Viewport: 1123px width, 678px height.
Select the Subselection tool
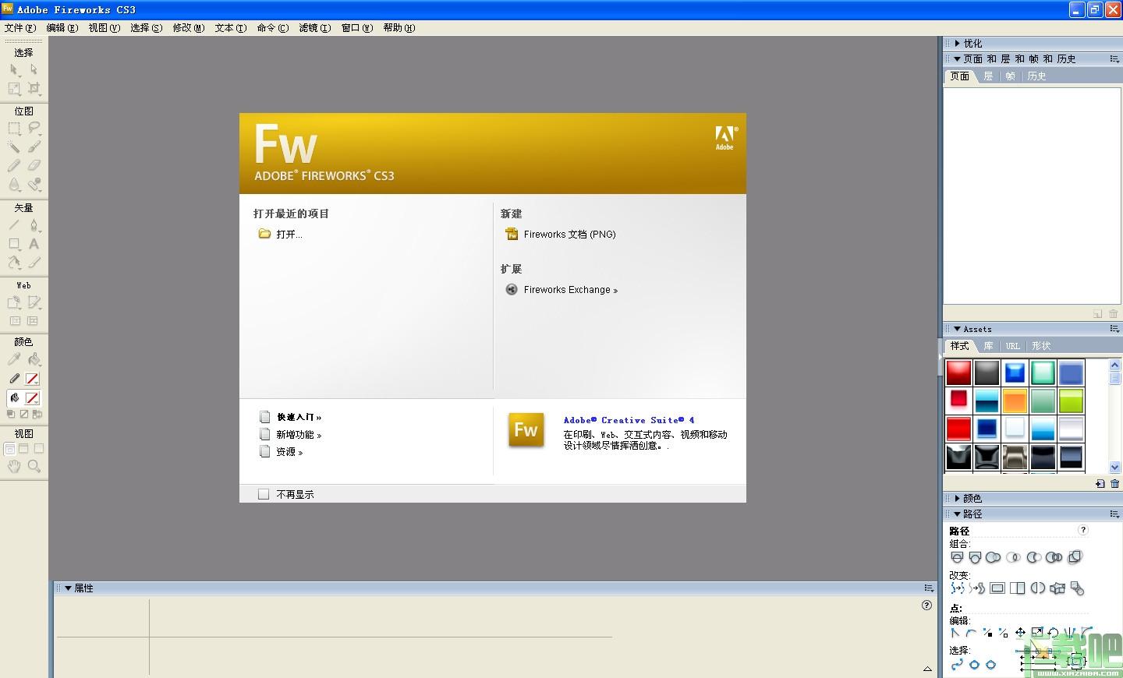[x=34, y=70]
